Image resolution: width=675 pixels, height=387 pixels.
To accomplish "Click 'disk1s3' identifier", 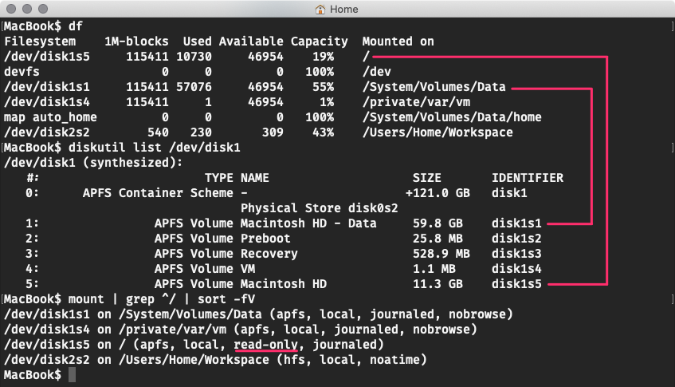I will coord(516,254).
